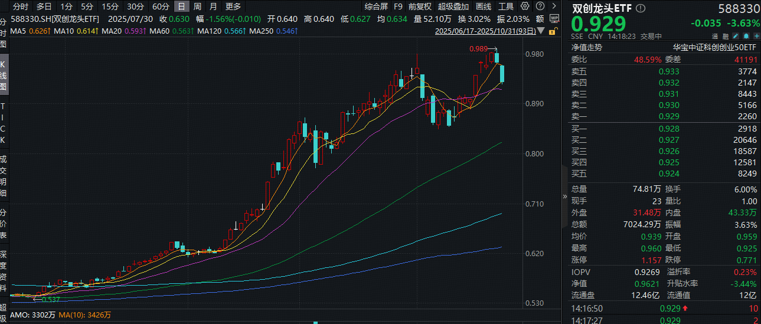Click the 0.989 high price marker on the chart

tap(478, 48)
